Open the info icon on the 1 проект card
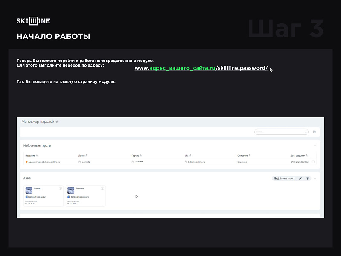The width and height of the screenshot is (341, 256). point(60,188)
